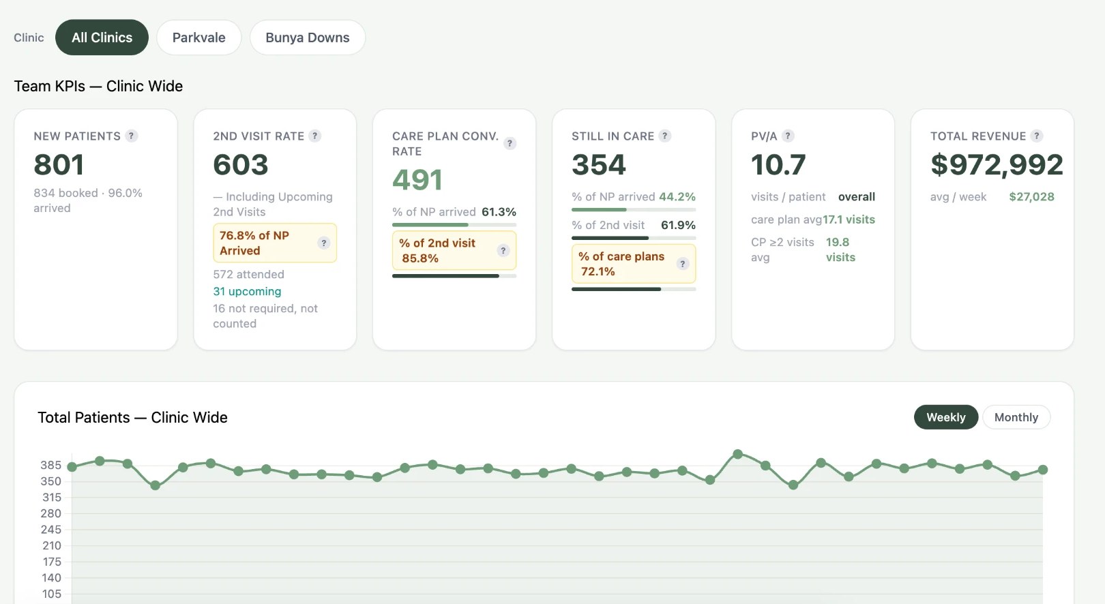Select the All Clinics filter

tap(102, 37)
